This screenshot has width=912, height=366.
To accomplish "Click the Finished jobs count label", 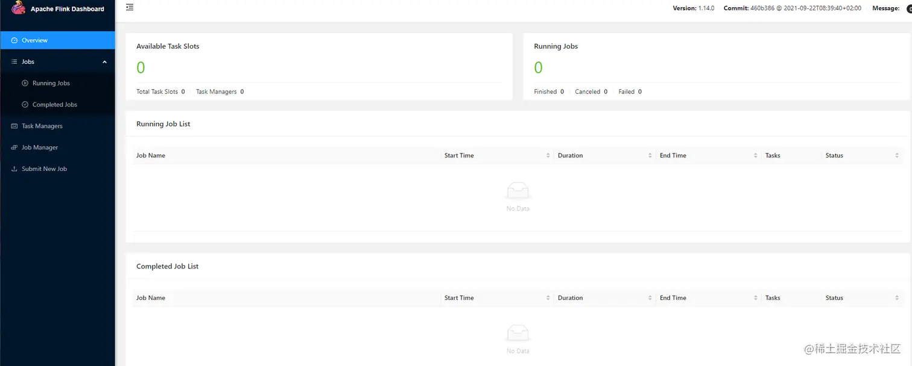I will point(545,92).
